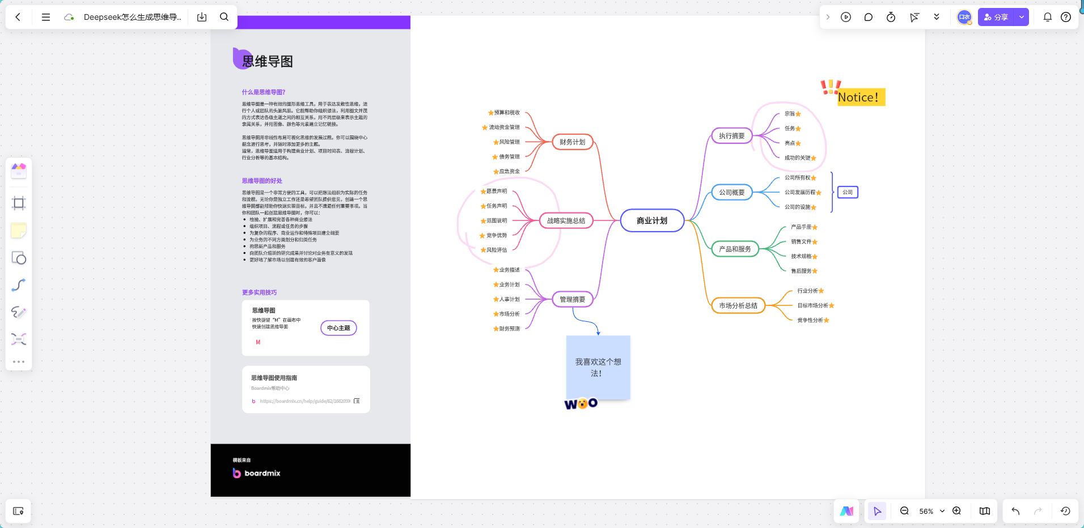
Task: Enable the Select tool at the bottom bar
Action: [x=876, y=511]
